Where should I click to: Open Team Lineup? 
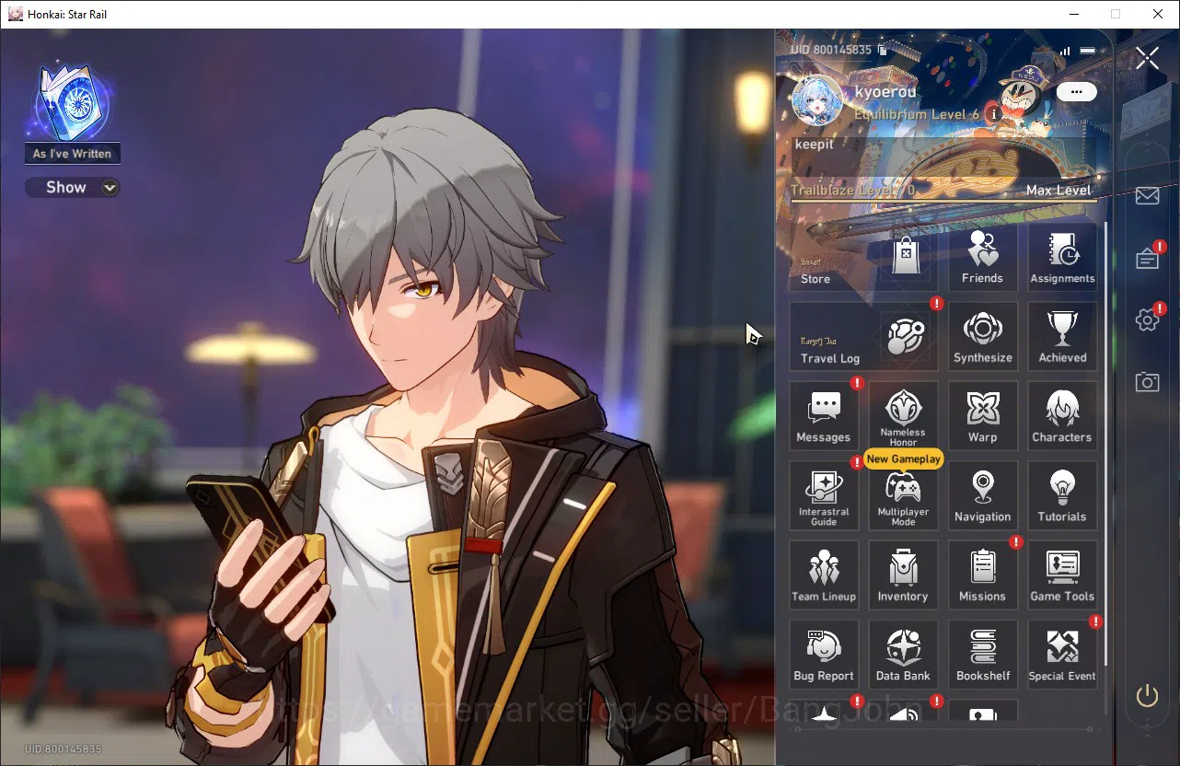pos(824,575)
